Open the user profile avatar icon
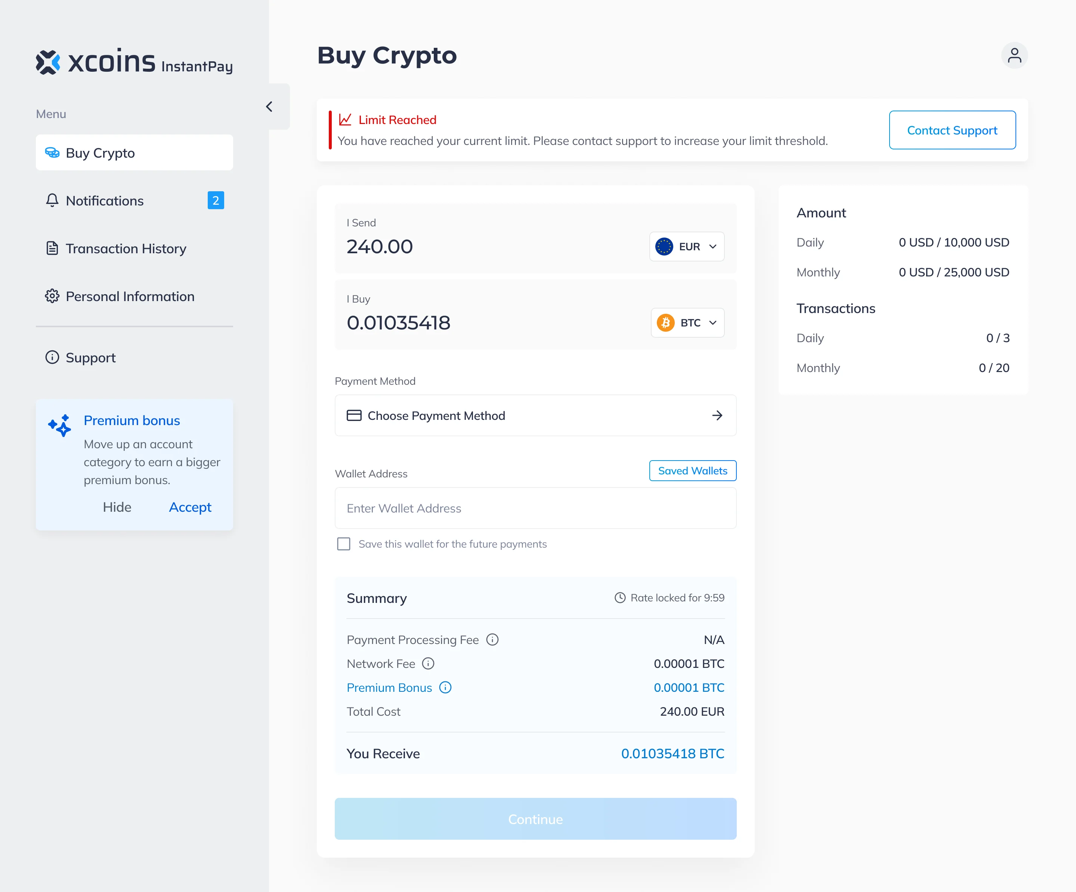 coord(1014,55)
